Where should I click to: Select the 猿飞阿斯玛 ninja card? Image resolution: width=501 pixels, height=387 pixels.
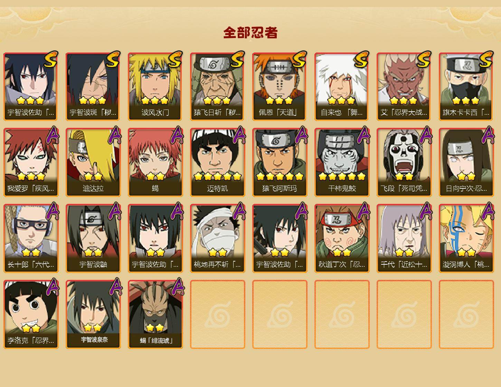point(280,162)
